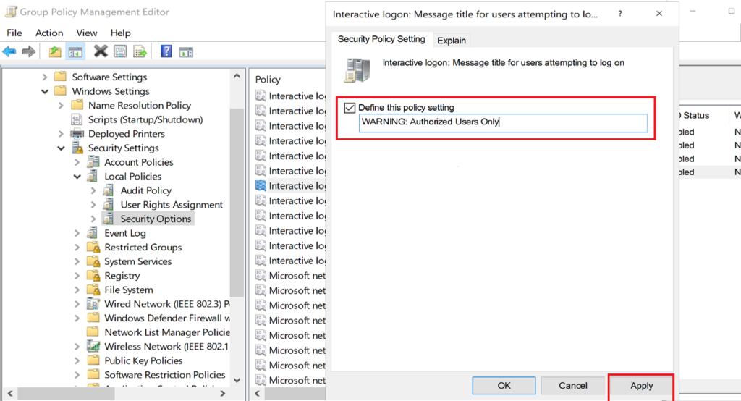Click the Properties toolbar icon

pyautogui.click(x=120, y=51)
